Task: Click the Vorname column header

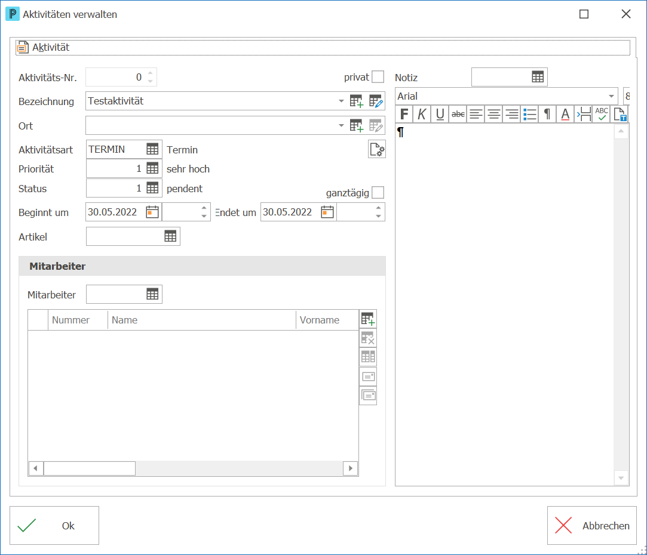Action: (327, 320)
